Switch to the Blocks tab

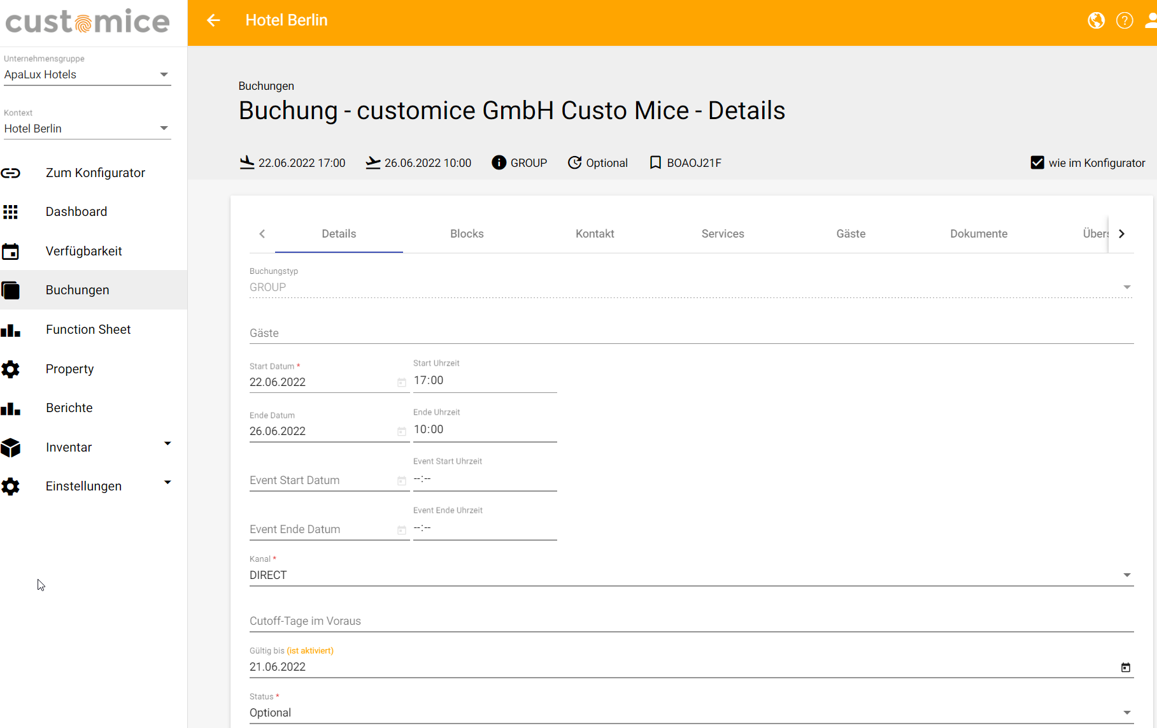467,234
